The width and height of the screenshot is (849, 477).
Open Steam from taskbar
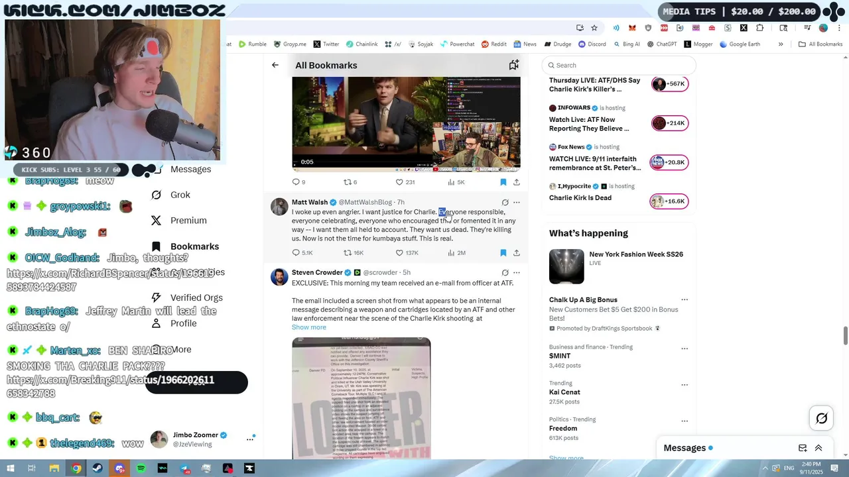point(98,468)
